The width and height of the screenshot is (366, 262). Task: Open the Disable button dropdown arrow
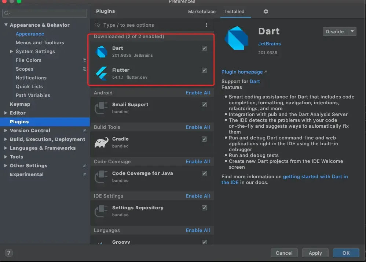click(x=352, y=31)
